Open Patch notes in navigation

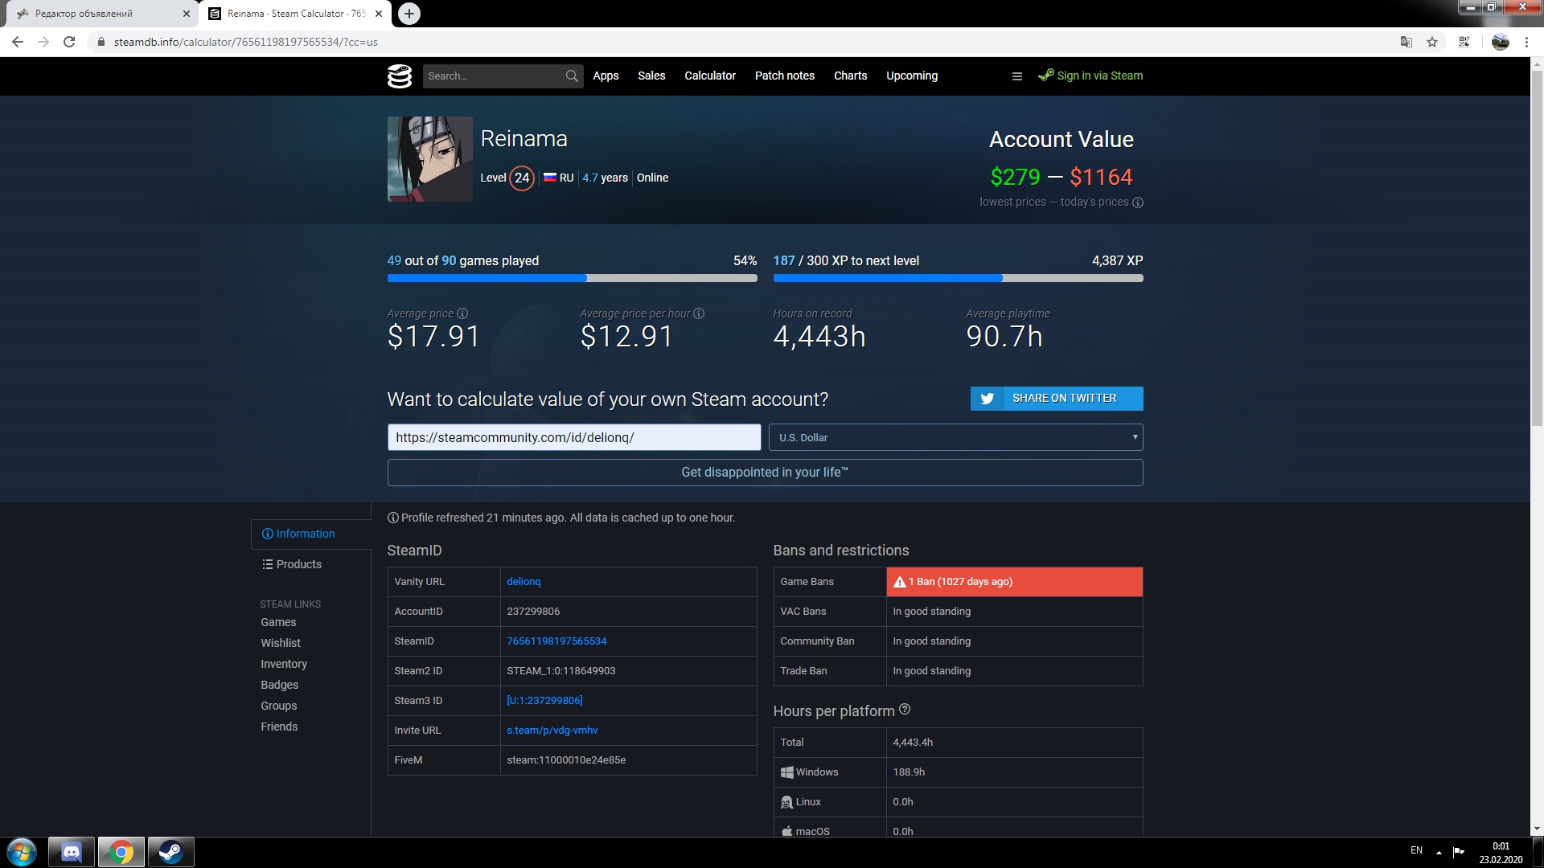click(x=785, y=76)
